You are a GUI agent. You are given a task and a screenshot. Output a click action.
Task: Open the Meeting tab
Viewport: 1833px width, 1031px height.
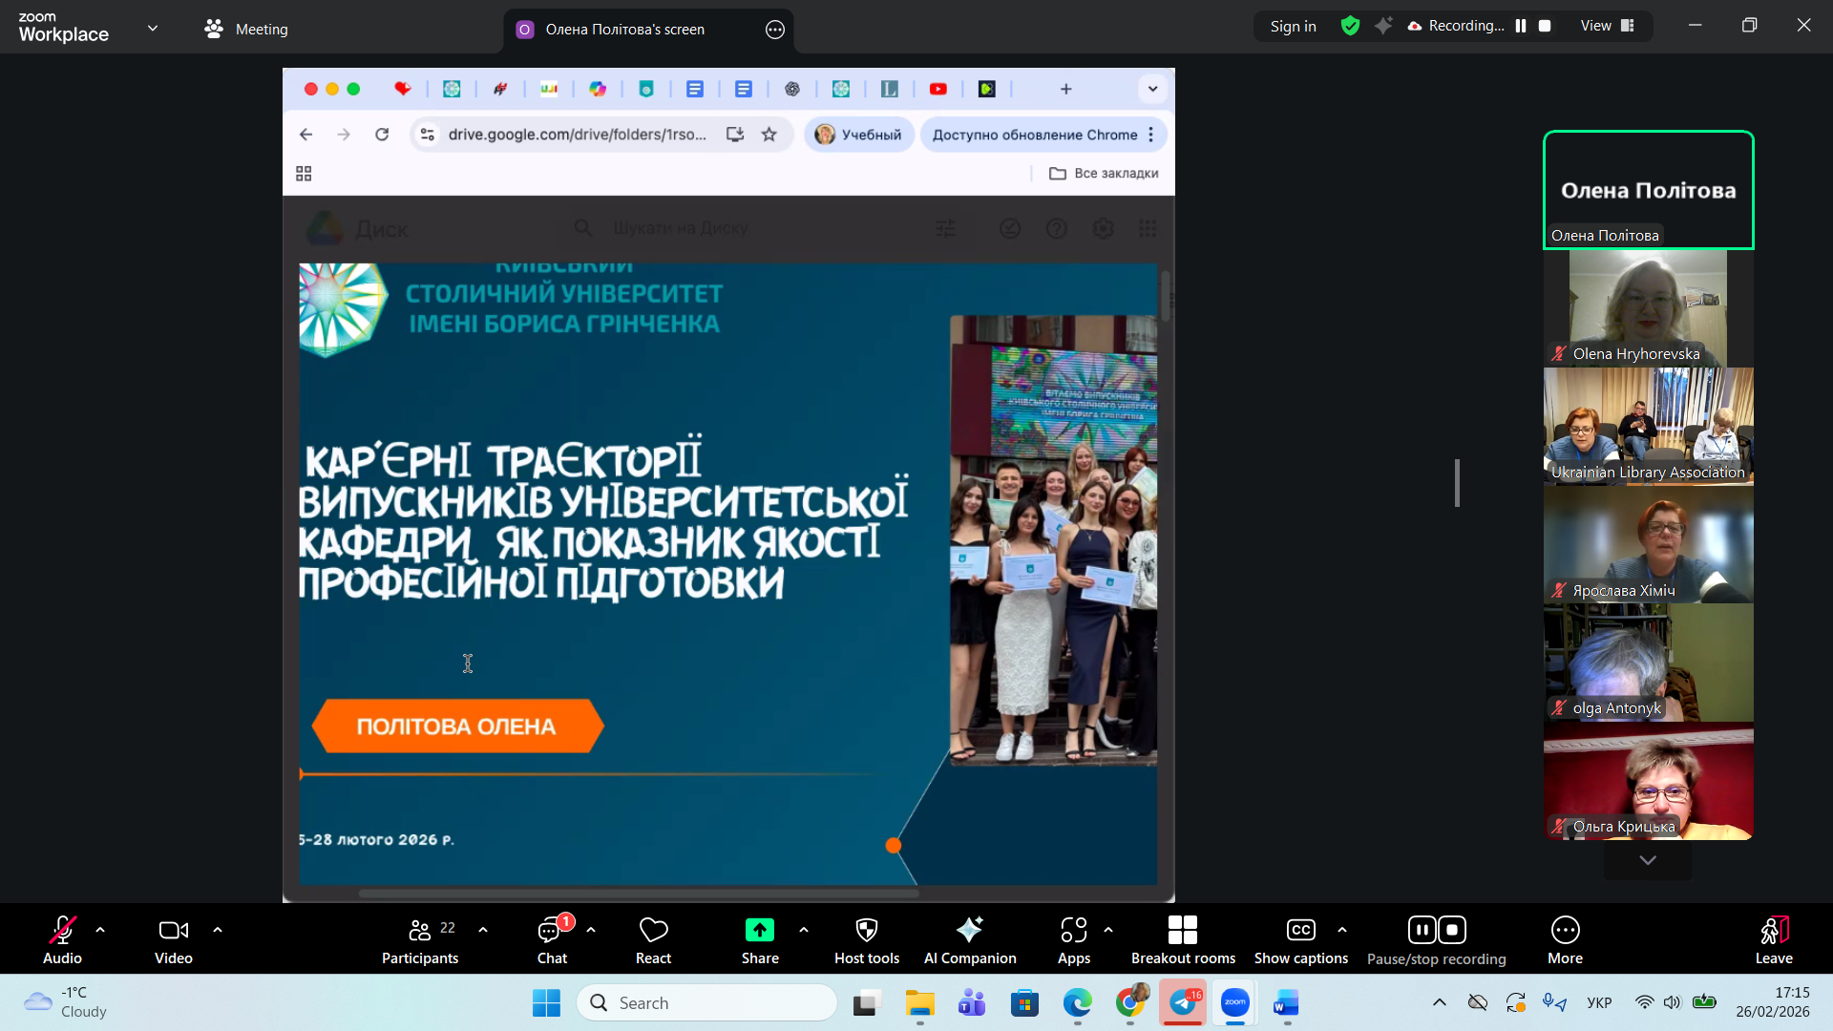tap(246, 29)
